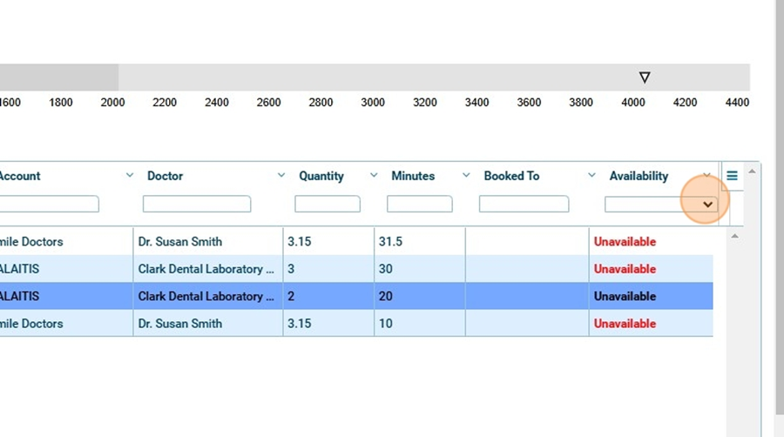This screenshot has height=437, width=784.
Task: Select Dr. Susan Smith in 10 minutes row
Action: pos(180,324)
